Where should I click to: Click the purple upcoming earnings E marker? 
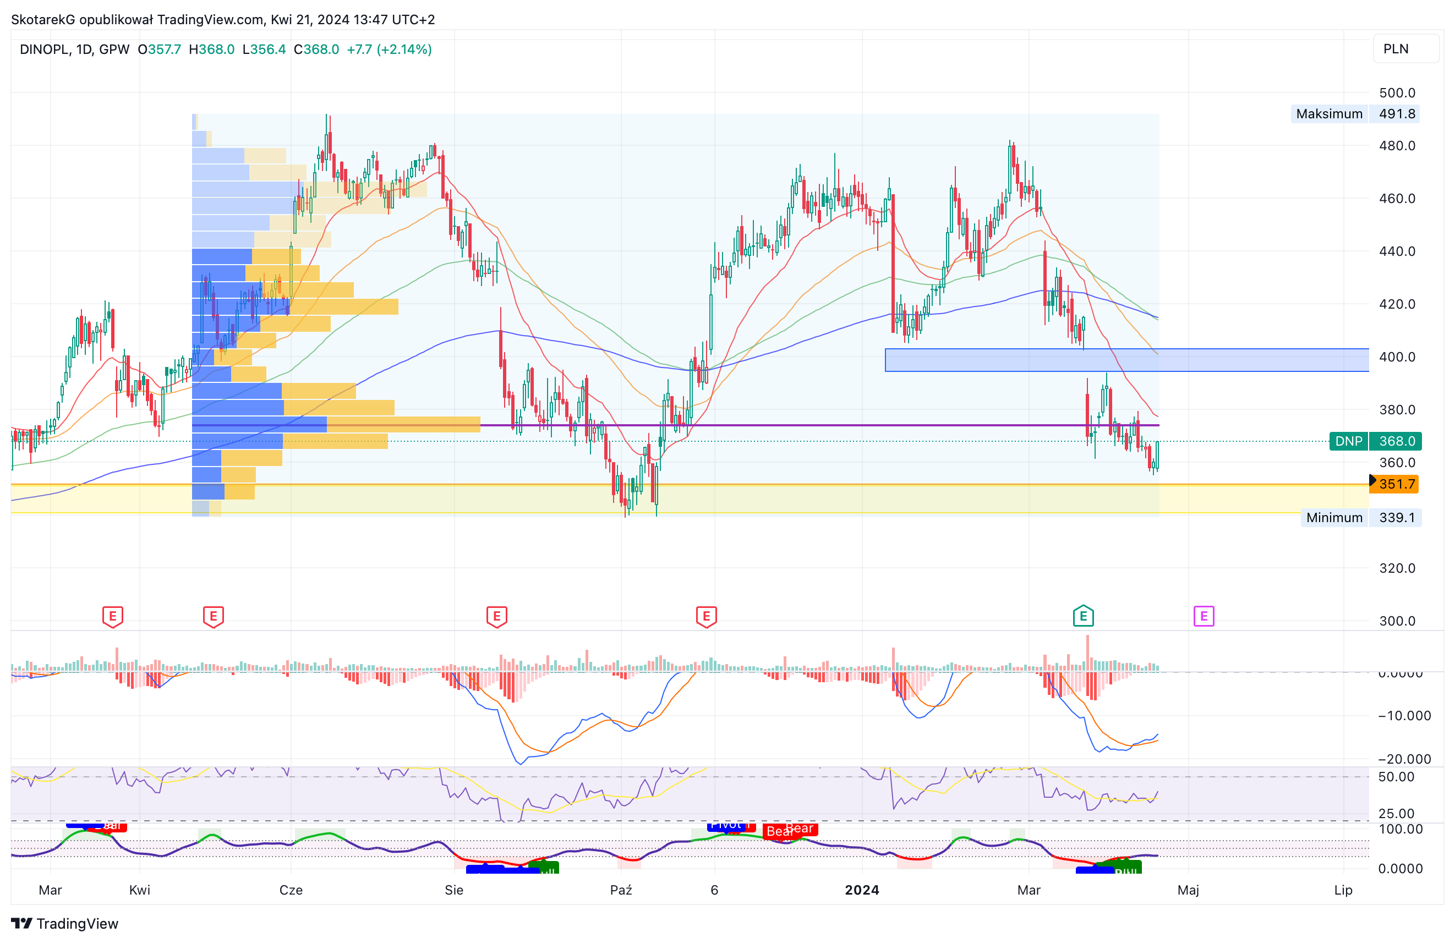[1203, 616]
